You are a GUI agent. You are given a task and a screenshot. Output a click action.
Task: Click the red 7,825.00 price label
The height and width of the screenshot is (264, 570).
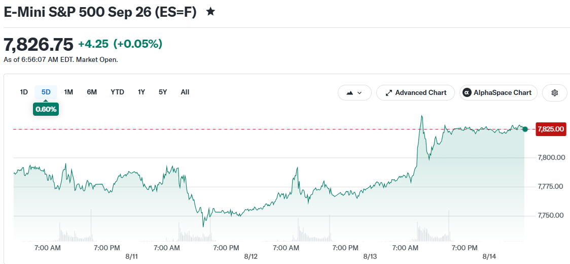[551, 129]
